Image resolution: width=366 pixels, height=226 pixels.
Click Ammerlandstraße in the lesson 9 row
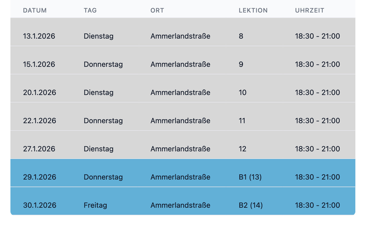click(x=180, y=64)
